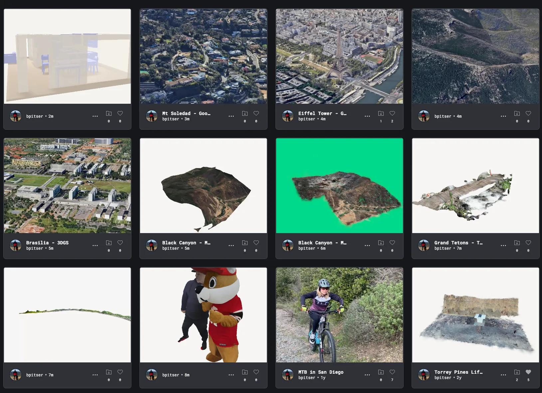Download the Eiffel Tower capture
542x393 pixels.
click(x=381, y=113)
